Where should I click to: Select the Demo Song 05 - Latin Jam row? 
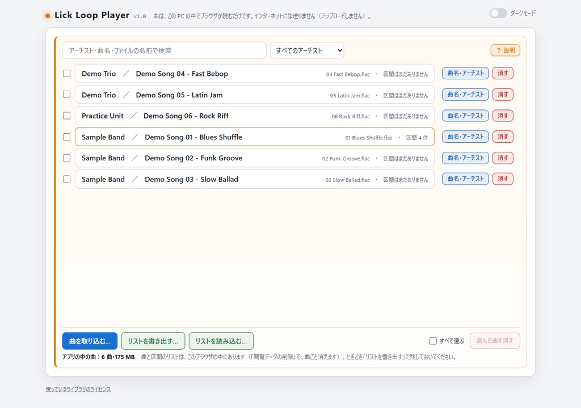[x=255, y=95]
